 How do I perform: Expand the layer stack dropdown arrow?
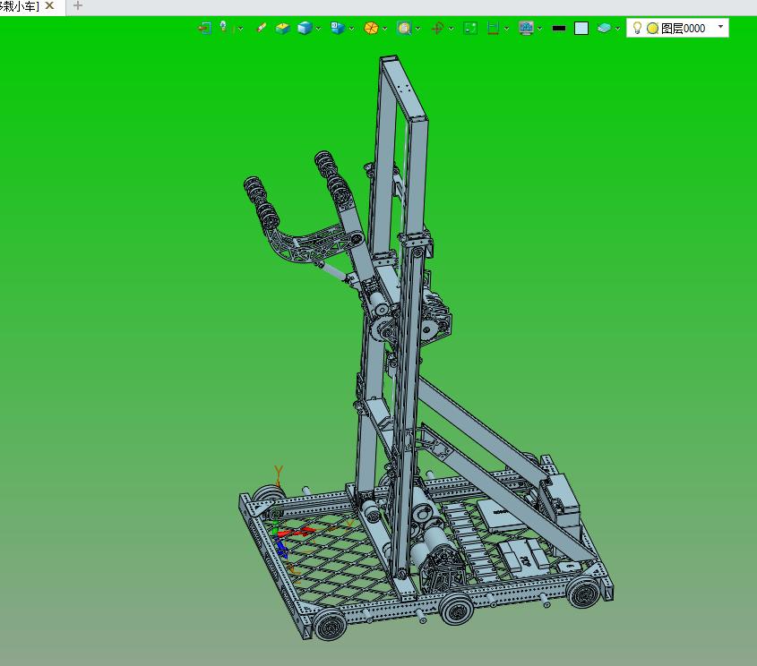coord(617,29)
